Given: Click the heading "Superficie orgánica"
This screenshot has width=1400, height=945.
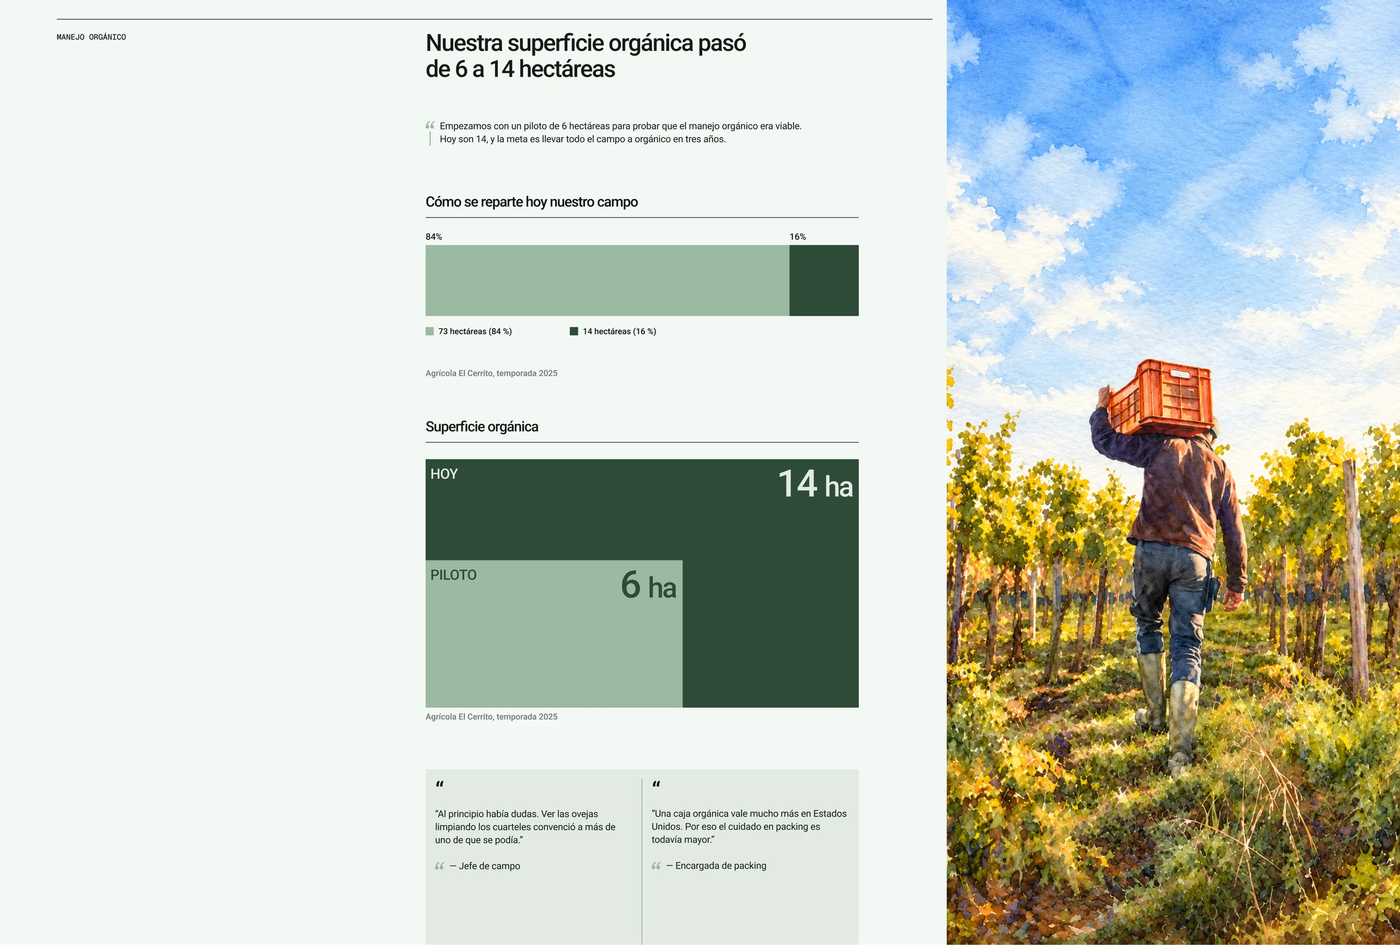Looking at the screenshot, I should [x=482, y=427].
